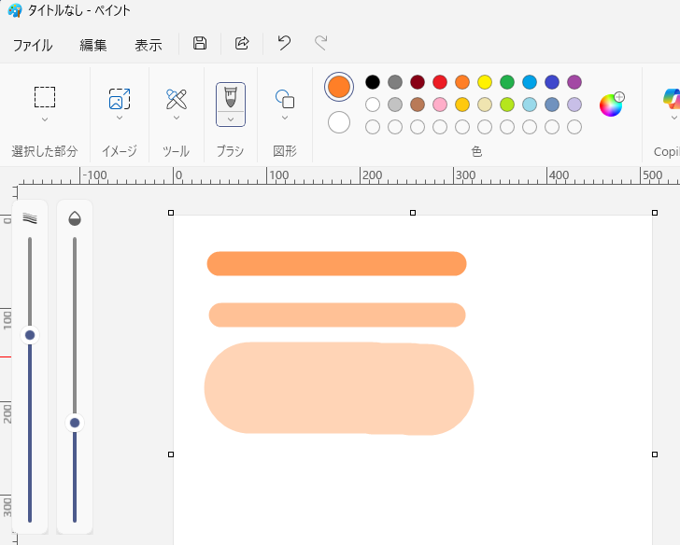Pick the turquoise blue color swatch

pyautogui.click(x=530, y=82)
